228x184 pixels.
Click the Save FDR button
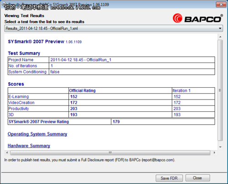click(x=169, y=178)
